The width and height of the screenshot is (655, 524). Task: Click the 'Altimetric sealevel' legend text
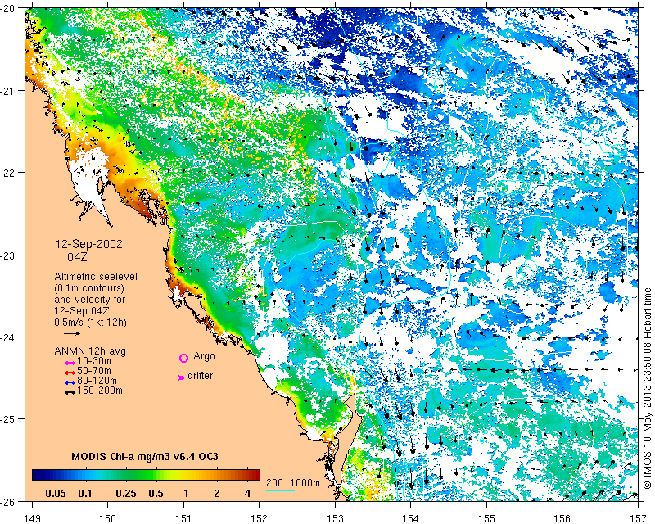pos(96,277)
